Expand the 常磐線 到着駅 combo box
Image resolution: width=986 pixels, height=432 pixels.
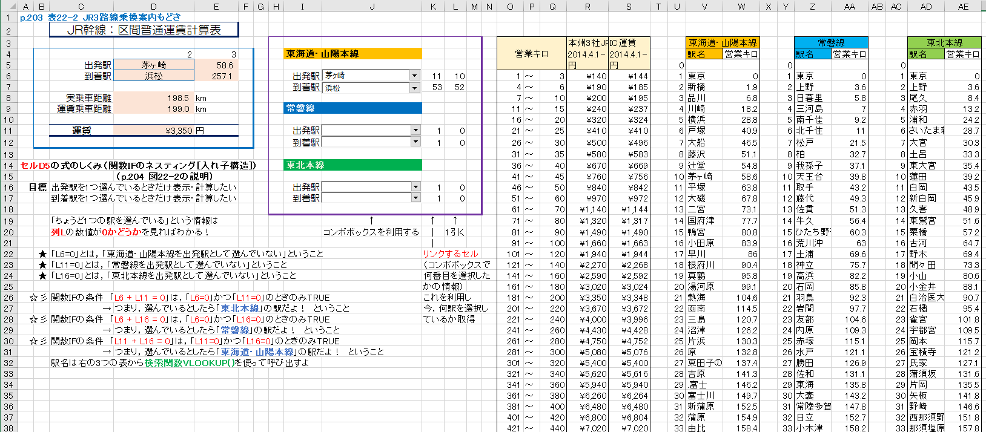415,142
